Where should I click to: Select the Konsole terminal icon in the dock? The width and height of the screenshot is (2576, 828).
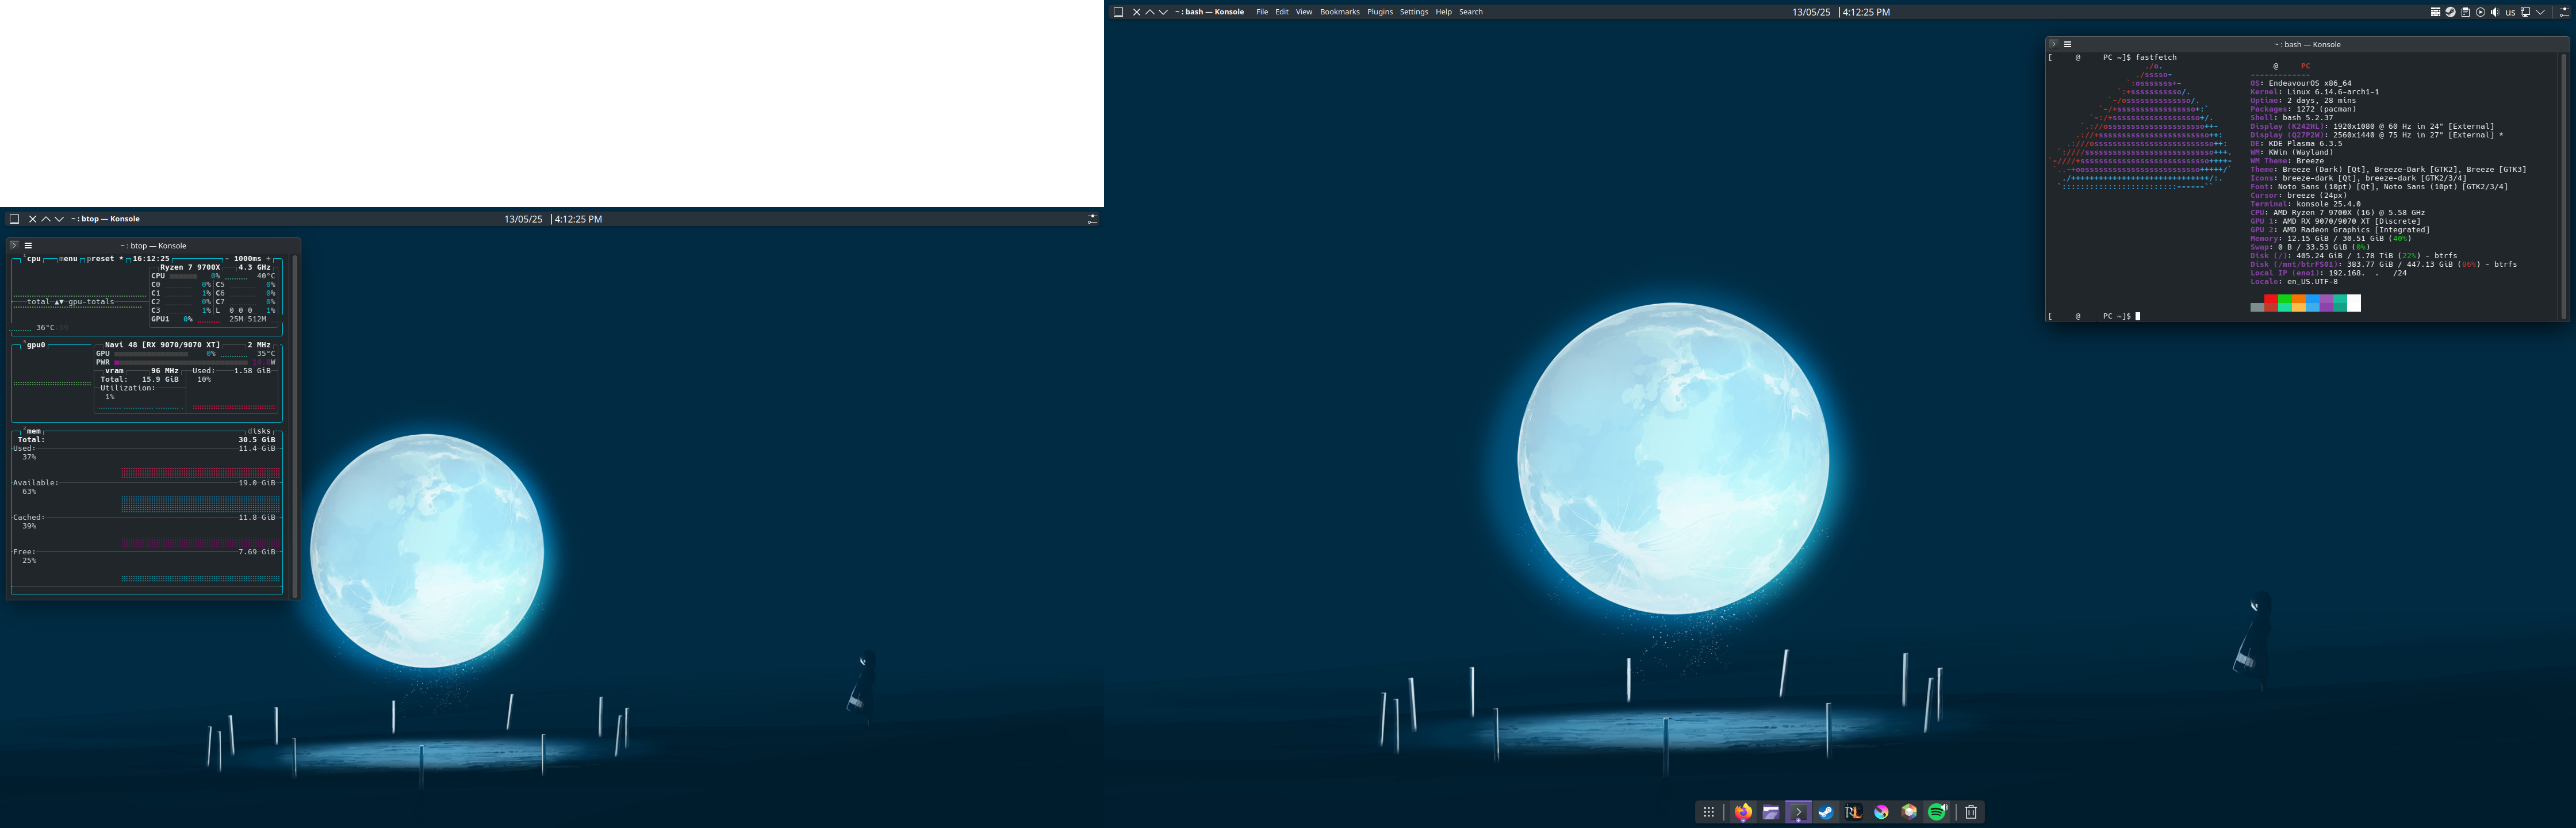point(1798,812)
